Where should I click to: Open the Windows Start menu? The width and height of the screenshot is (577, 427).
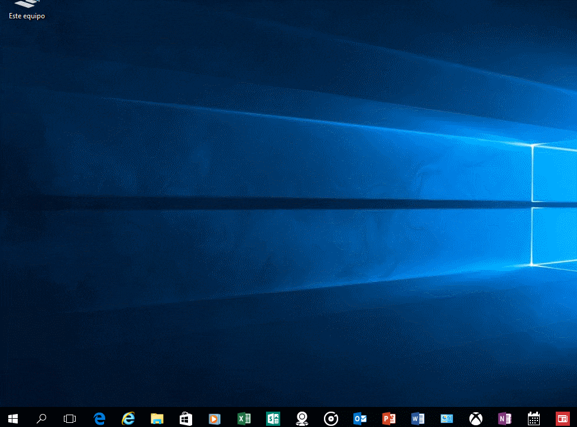point(13,419)
